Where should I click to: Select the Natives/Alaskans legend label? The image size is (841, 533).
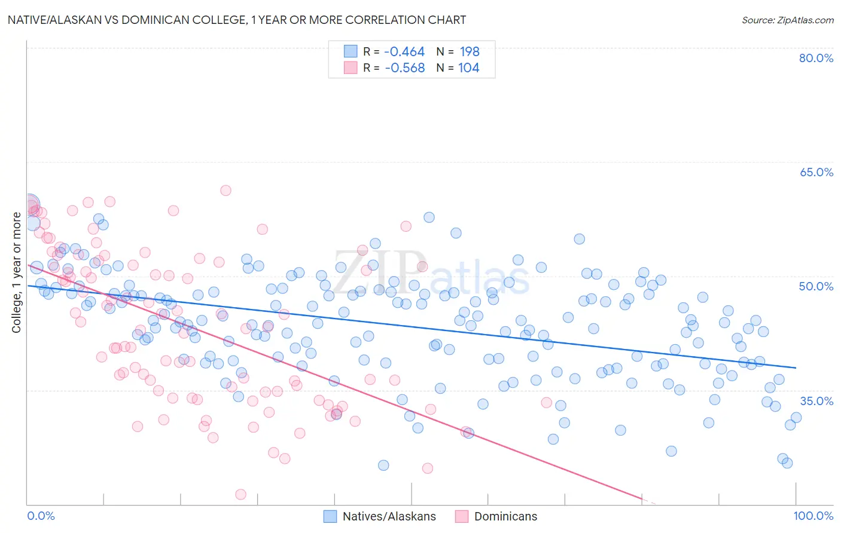click(x=389, y=516)
